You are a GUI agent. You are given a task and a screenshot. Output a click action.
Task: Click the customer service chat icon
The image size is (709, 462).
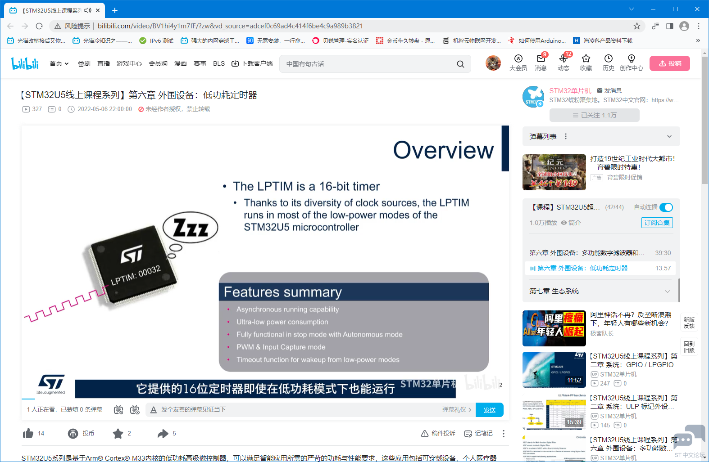coord(689,437)
